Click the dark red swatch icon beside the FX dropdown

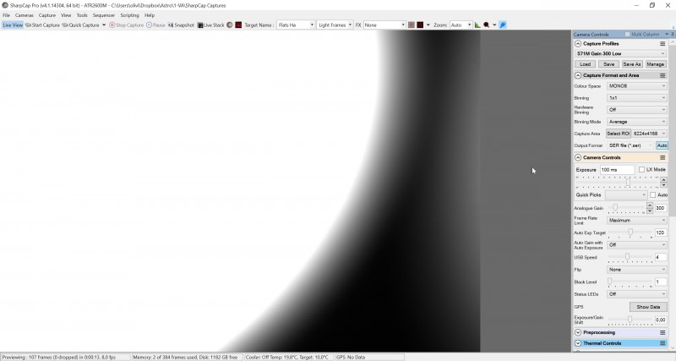pyautogui.click(x=420, y=25)
